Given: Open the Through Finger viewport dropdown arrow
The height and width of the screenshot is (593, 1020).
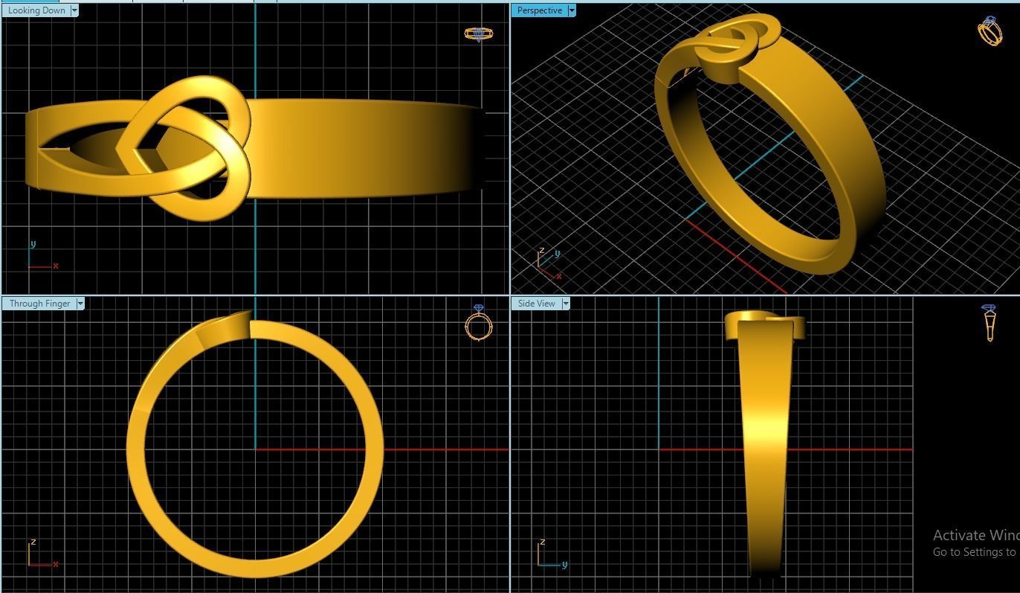Looking at the screenshot, I should 80,304.
